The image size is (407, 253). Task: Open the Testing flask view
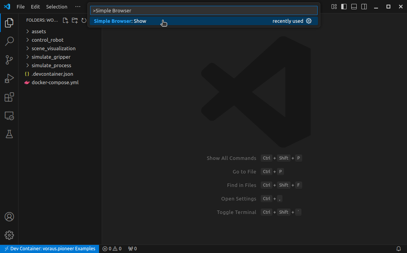point(9,134)
